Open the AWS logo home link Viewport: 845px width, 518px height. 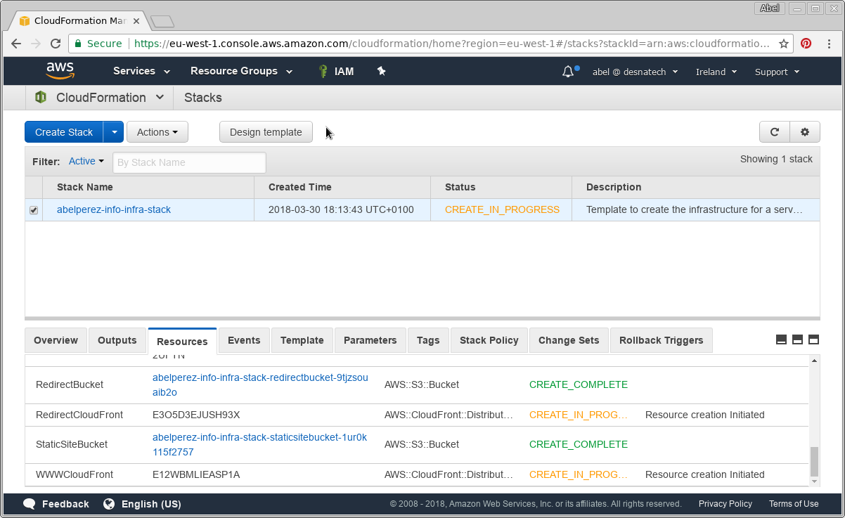[60, 70]
